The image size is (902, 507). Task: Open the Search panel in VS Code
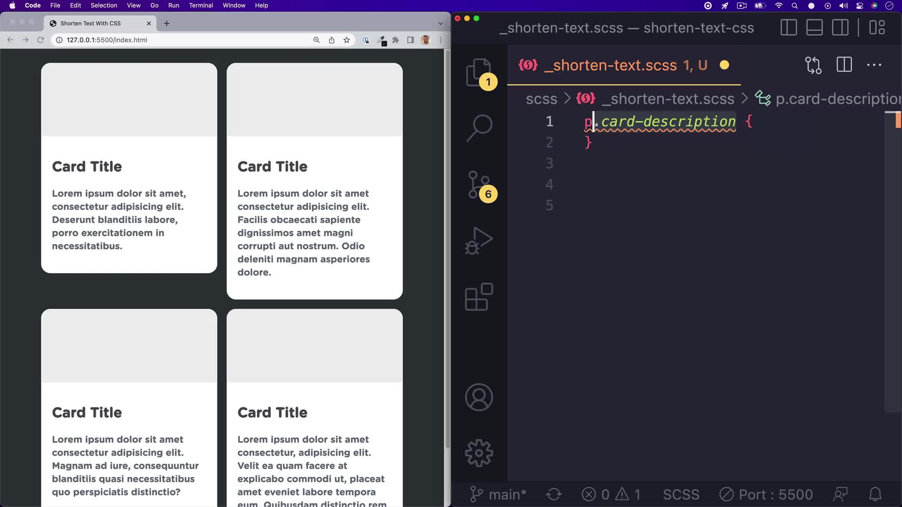point(478,127)
